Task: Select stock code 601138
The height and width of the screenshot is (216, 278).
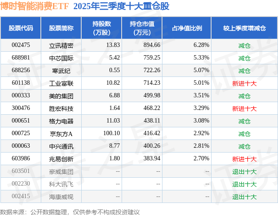Action: (x=21, y=83)
